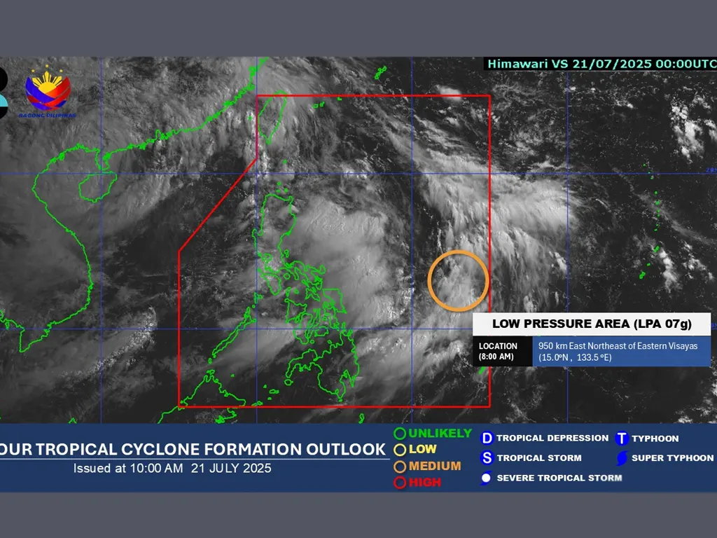
Task: Click the Hainan island outline on the map
Action: (x=96, y=188)
